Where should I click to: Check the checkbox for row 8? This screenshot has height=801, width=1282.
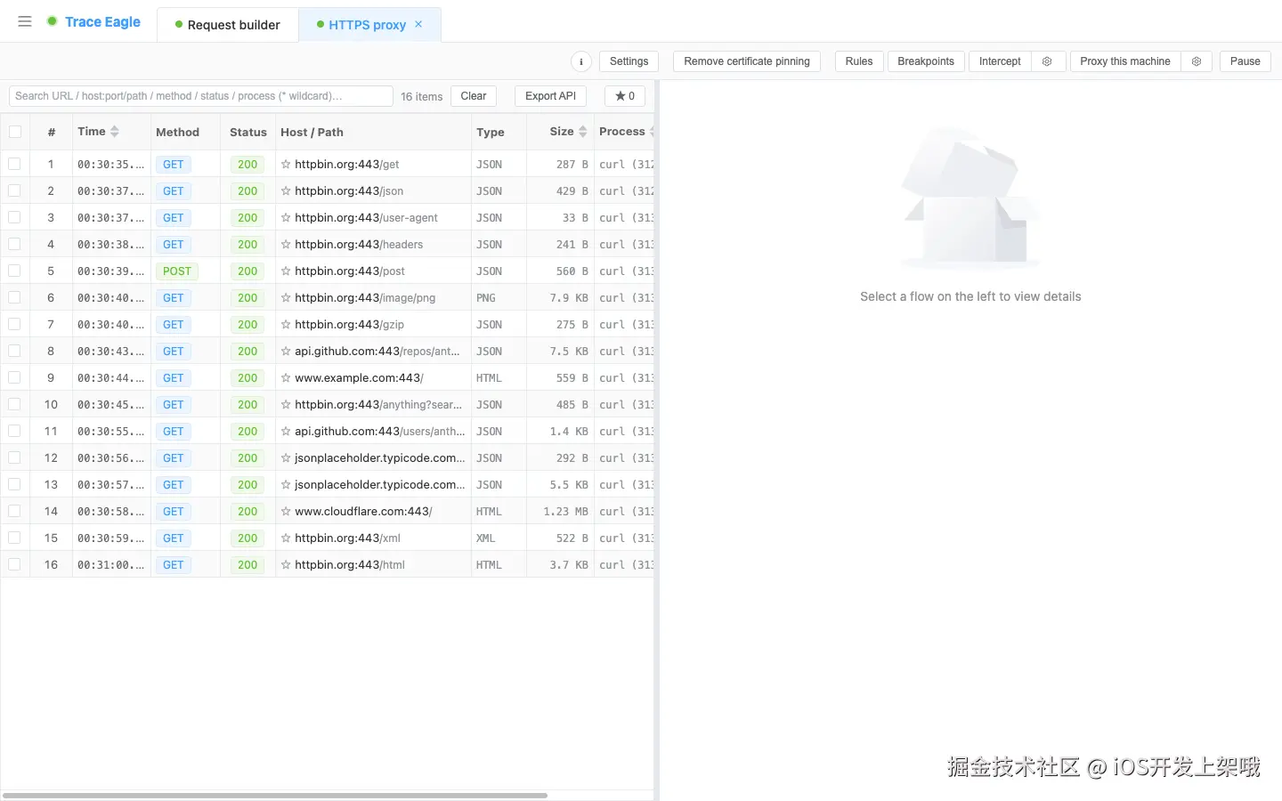pyautogui.click(x=15, y=351)
